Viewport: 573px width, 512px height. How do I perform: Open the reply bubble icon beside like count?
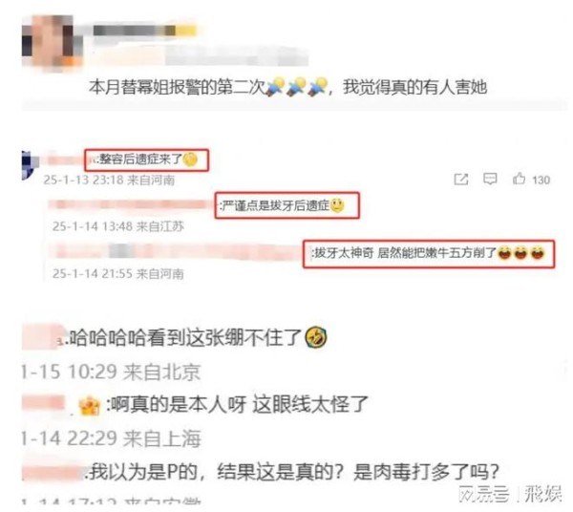click(490, 179)
